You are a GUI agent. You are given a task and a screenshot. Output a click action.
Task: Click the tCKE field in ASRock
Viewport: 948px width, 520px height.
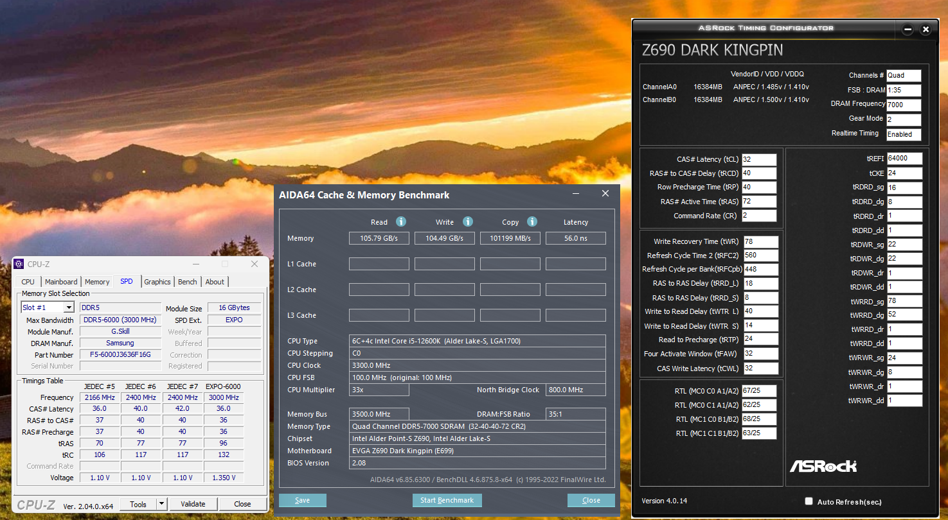(904, 173)
